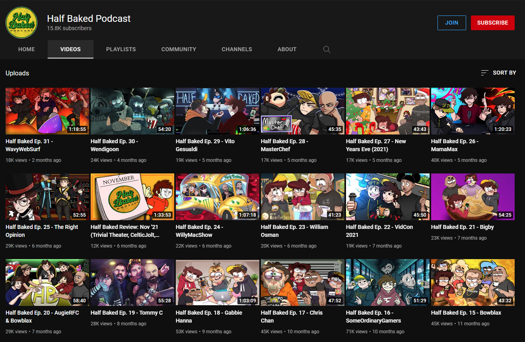Open Ep. 23 William Osman thumbnail
The image size is (525, 342).
[x=303, y=197]
